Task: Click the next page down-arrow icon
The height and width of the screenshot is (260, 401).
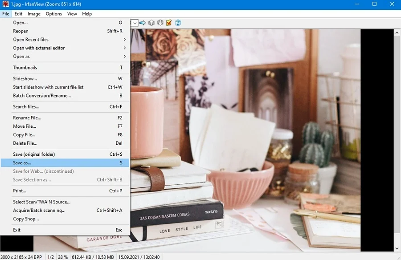Action: point(160,23)
